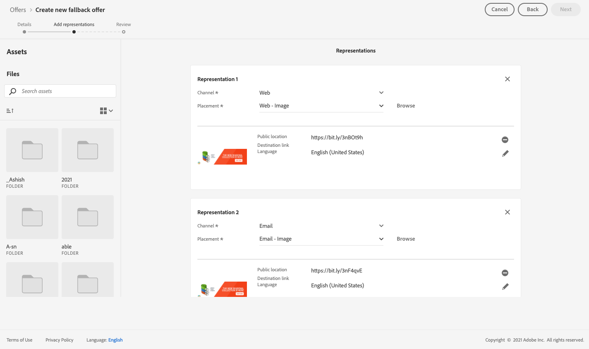The height and width of the screenshot is (349, 589).
Task: Jump to the Review step
Action: point(124,32)
